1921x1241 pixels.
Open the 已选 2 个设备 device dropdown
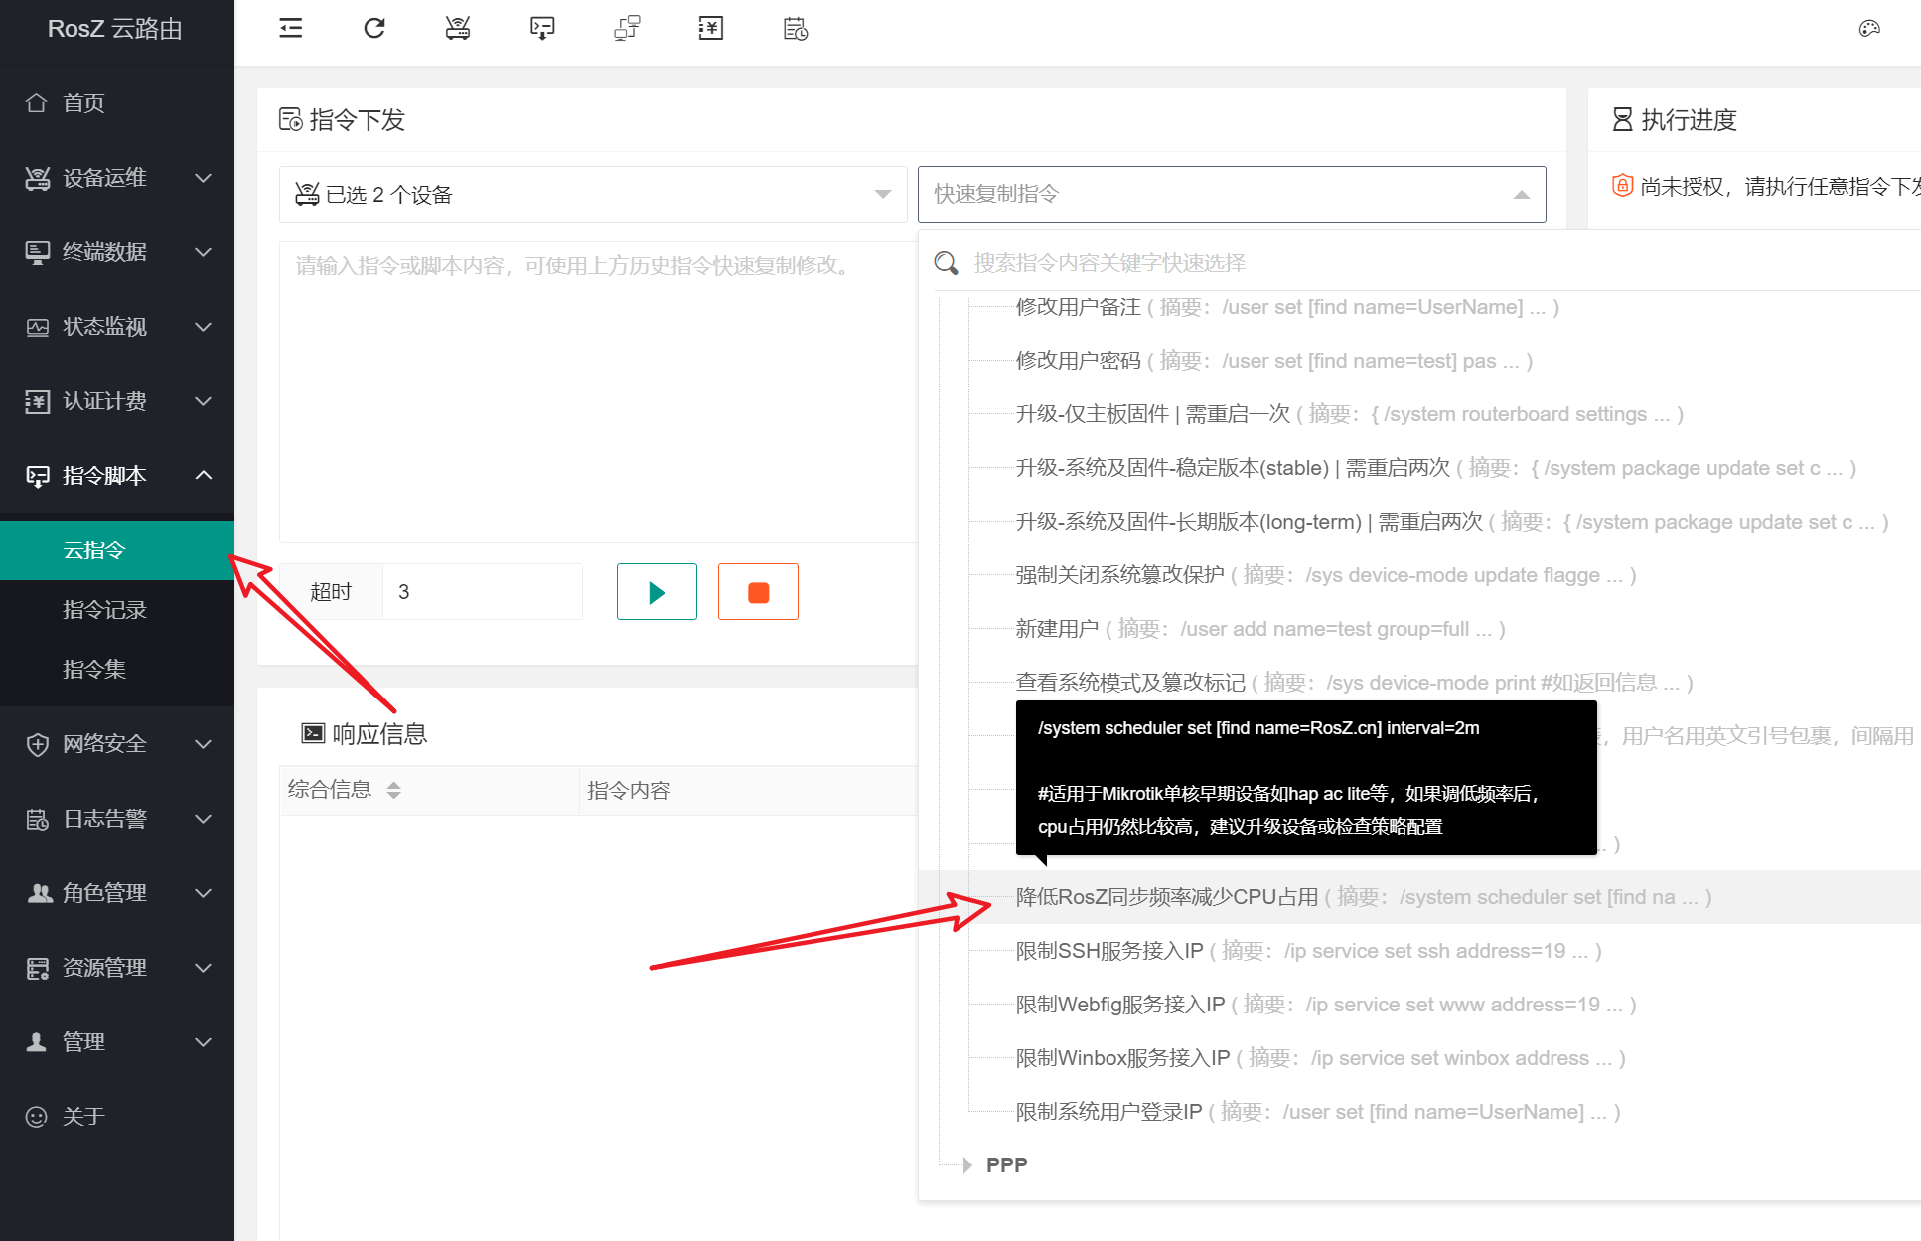pos(593,194)
